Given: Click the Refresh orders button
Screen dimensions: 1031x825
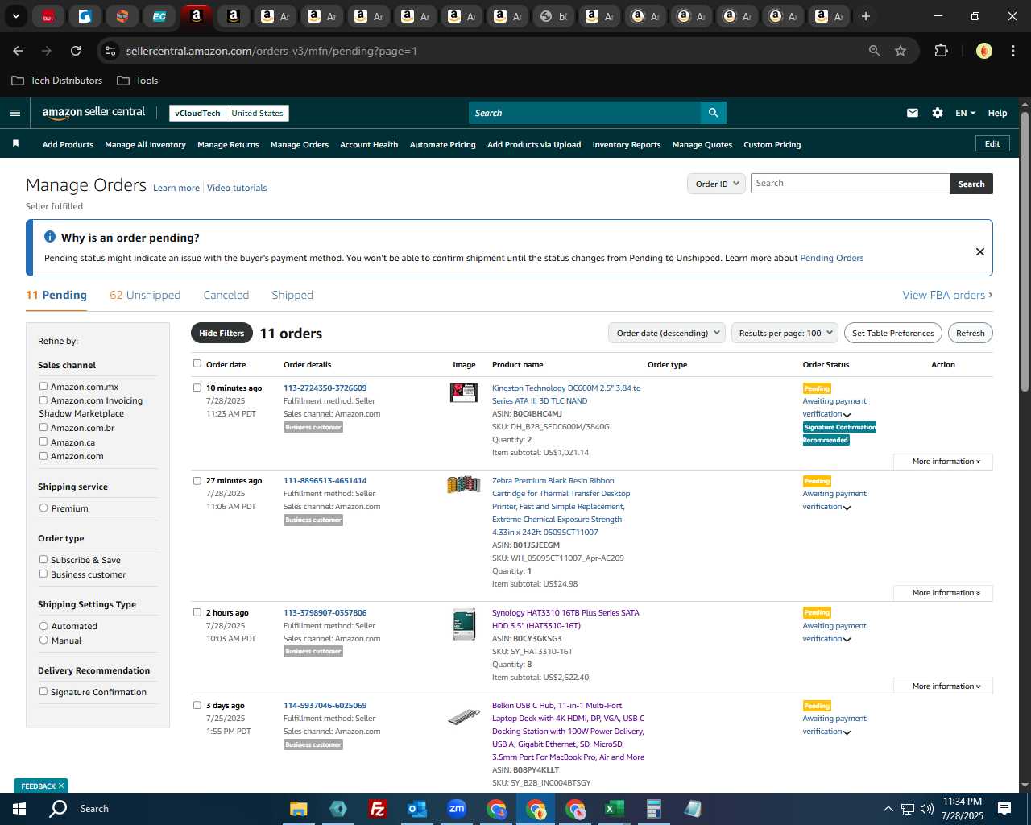Looking at the screenshot, I should (x=970, y=333).
